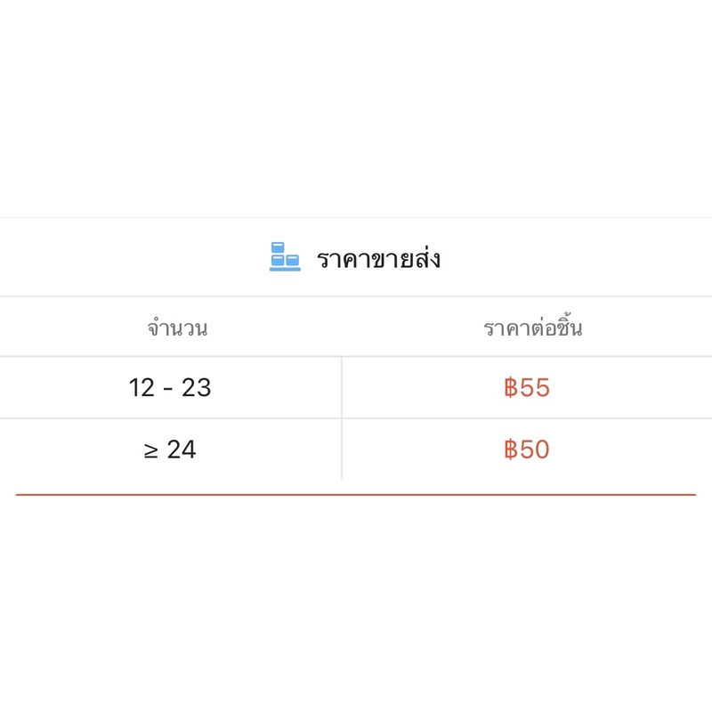
Task: Click the blue wholesale boxes icon
Action: point(285,257)
